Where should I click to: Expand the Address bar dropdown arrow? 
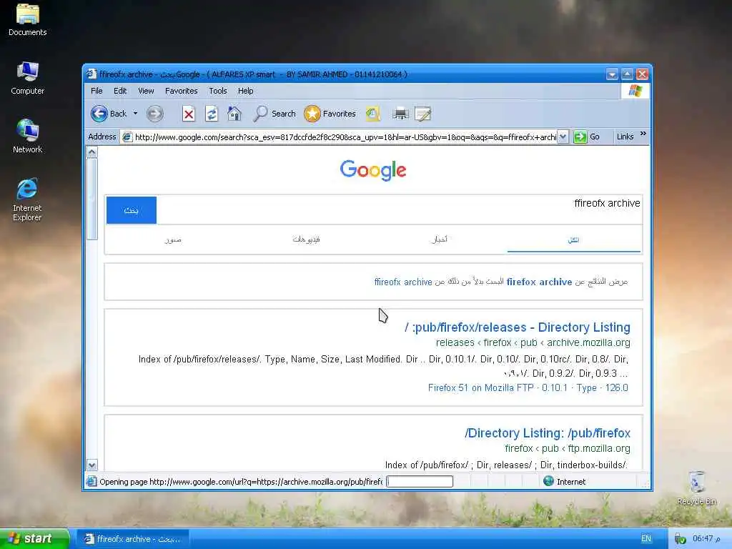pos(563,137)
